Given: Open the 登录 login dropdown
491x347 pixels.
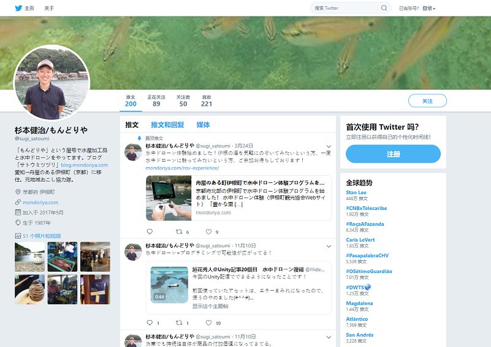Looking at the screenshot, I should tap(428, 9).
